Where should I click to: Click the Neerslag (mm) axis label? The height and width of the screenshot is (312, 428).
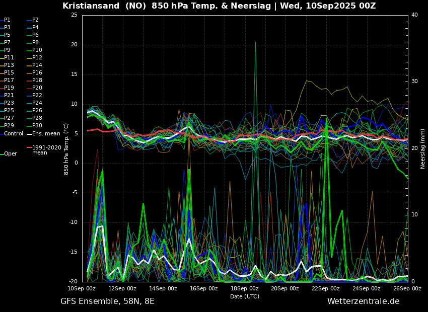pos(423,148)
